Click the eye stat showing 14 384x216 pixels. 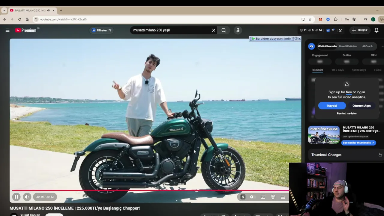(319, 30)
